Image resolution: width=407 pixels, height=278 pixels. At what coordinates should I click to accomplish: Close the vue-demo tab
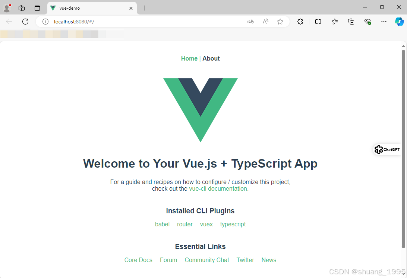pyautogui.click(x=131, y=8)
